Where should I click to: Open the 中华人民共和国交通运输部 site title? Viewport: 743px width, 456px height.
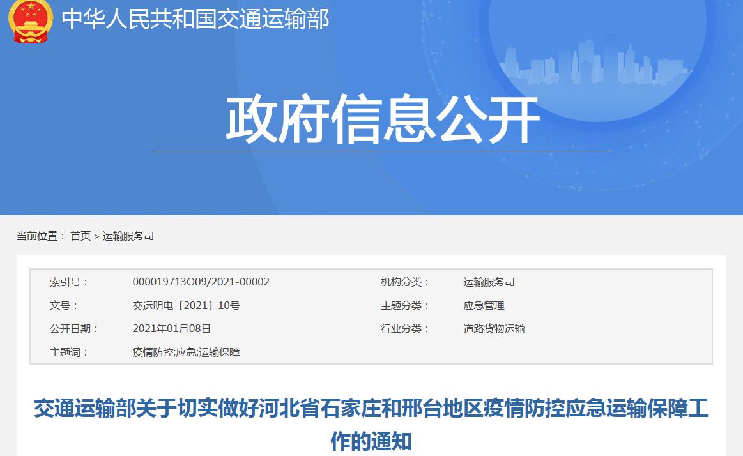point(195,20)
